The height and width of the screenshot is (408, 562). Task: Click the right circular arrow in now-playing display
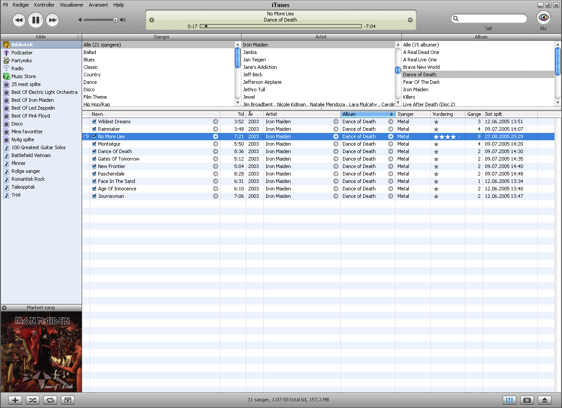[410, 20]
